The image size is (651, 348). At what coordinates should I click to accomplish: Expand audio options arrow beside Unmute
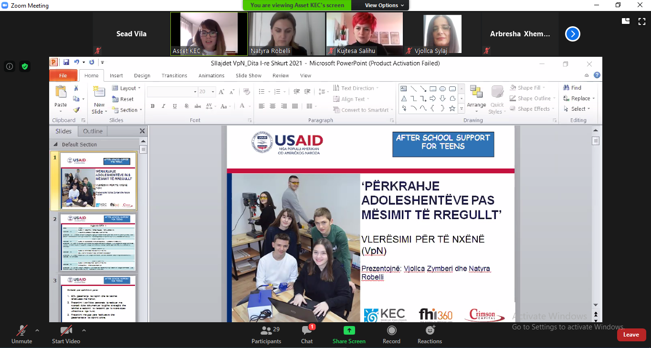click(37, 330)
